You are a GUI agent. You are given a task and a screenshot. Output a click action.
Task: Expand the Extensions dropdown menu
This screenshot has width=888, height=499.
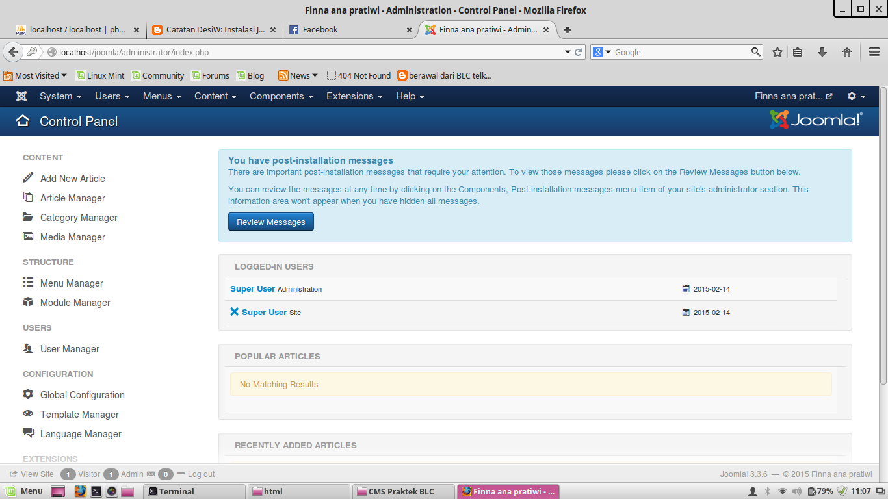pos(355,96)
